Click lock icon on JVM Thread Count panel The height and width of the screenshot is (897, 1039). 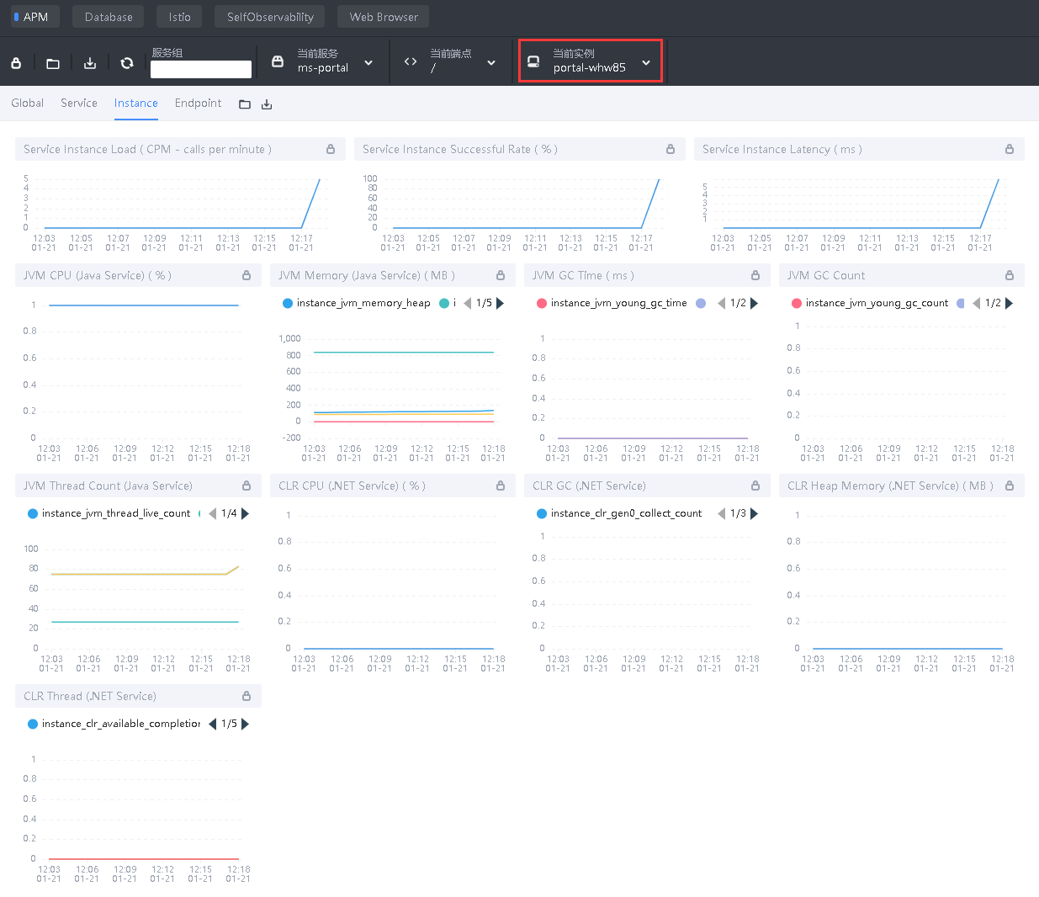click(x=246, y=486)
